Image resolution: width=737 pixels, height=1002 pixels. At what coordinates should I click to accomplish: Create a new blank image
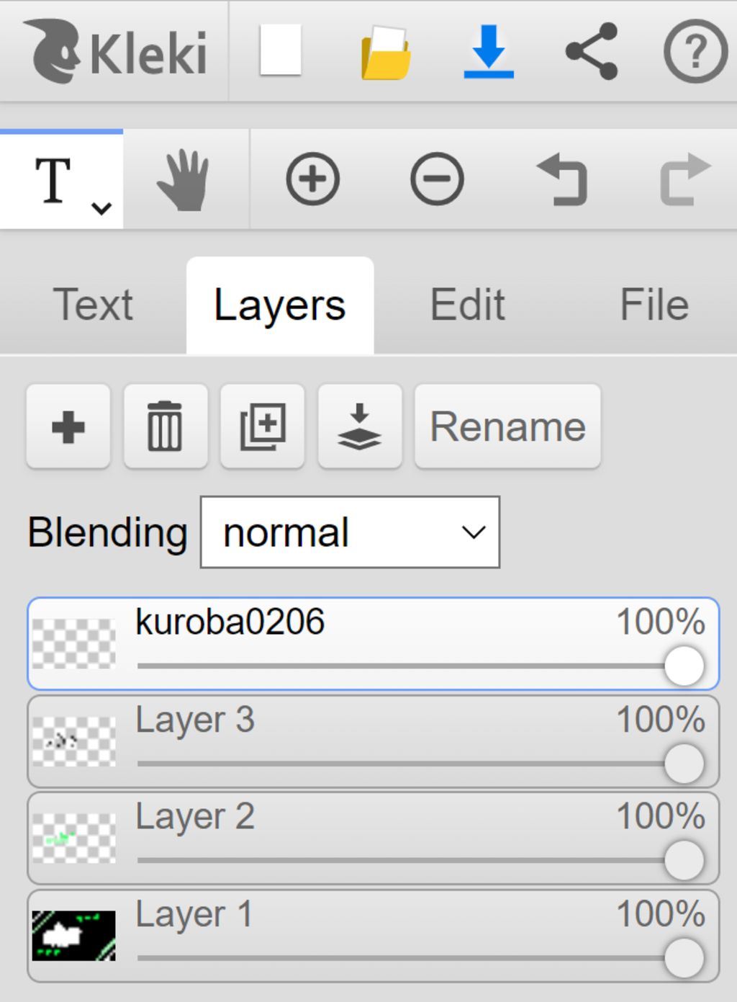click(280, 50)
